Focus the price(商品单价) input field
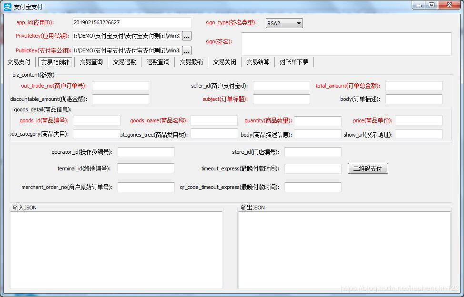Screen dimensions: 464x297 tap(419, 120)
